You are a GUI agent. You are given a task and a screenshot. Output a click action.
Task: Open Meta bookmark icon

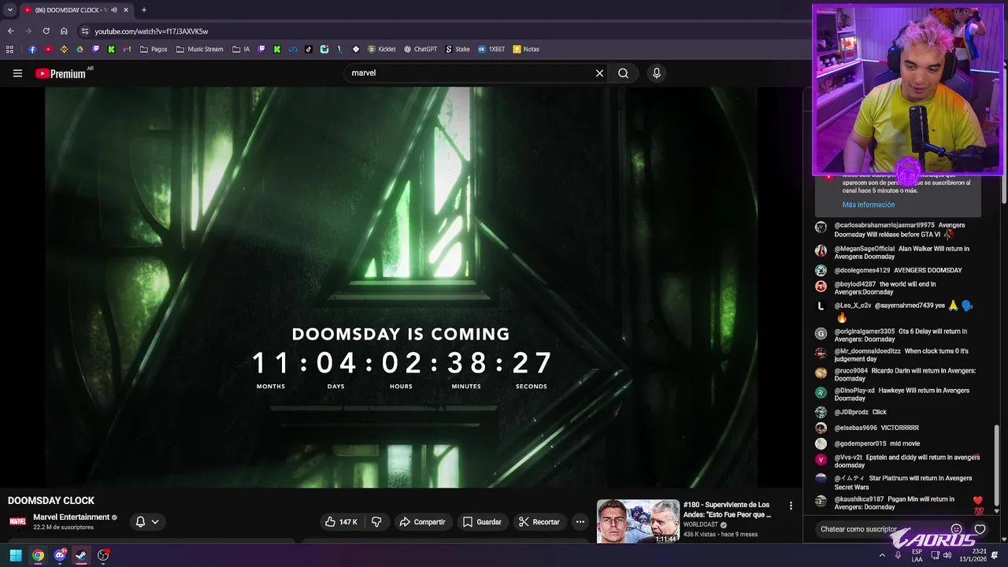293,49
